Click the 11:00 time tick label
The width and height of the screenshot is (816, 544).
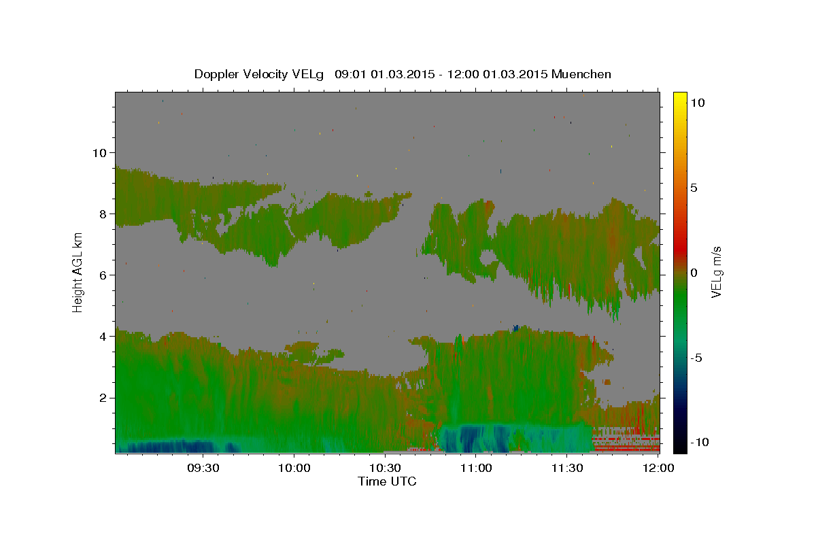coord(476,468)
